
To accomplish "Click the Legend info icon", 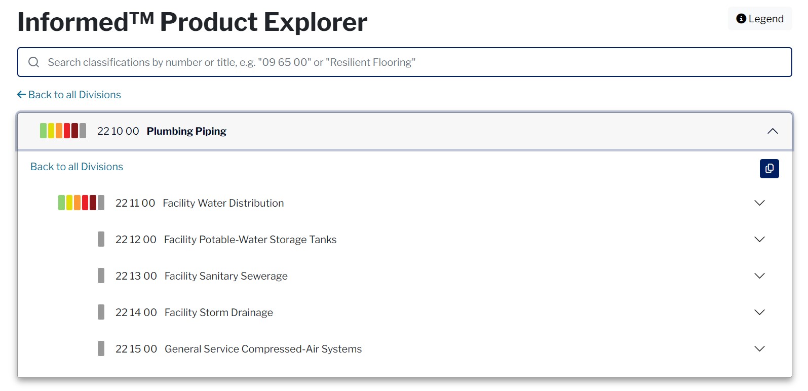I will (x=741, y=19).
